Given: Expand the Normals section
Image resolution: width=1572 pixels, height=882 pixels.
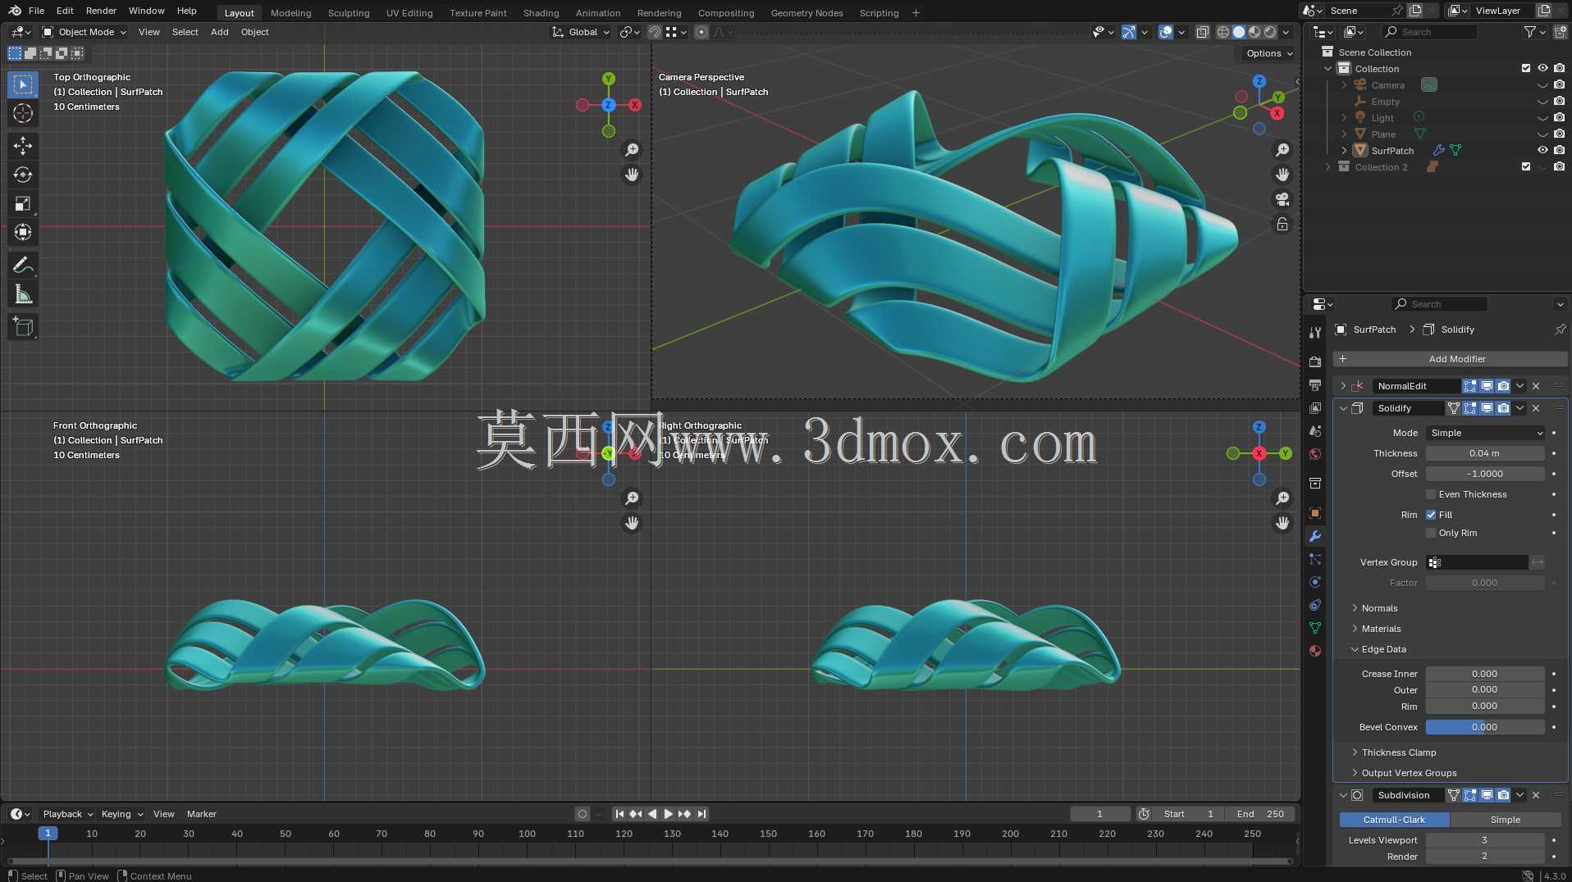Looking at the screenshot, I should (1379, 608).
